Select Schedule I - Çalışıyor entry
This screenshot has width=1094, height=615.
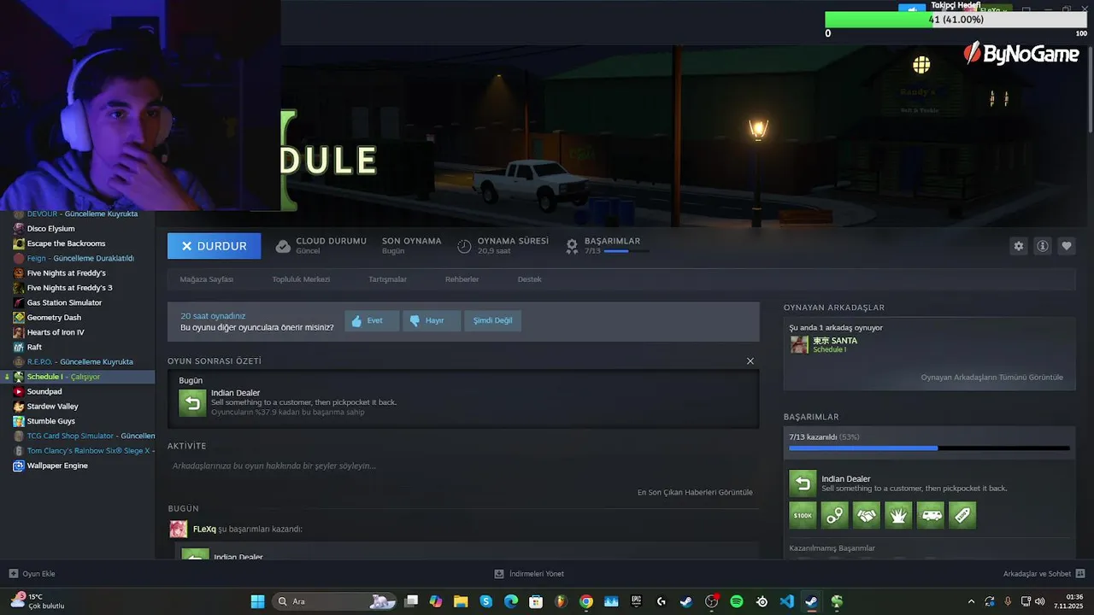point(78,377)
